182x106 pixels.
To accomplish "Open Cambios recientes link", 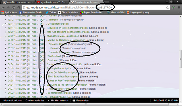I will 35,100.
